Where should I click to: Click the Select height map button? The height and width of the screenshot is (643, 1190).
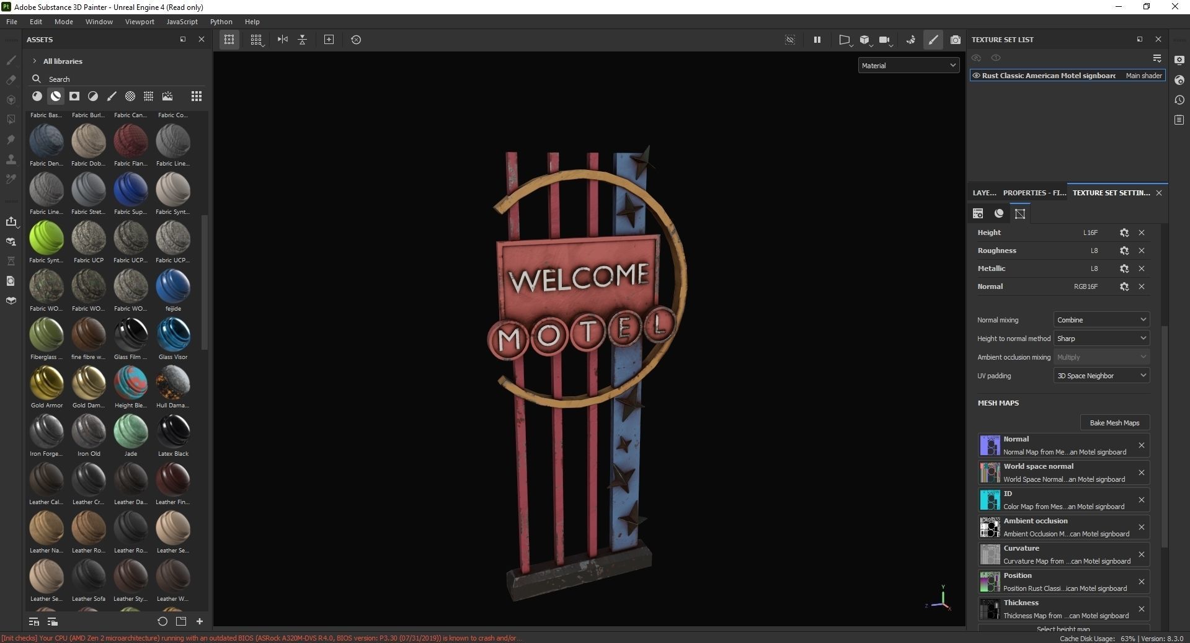[x=1063, y=629]
